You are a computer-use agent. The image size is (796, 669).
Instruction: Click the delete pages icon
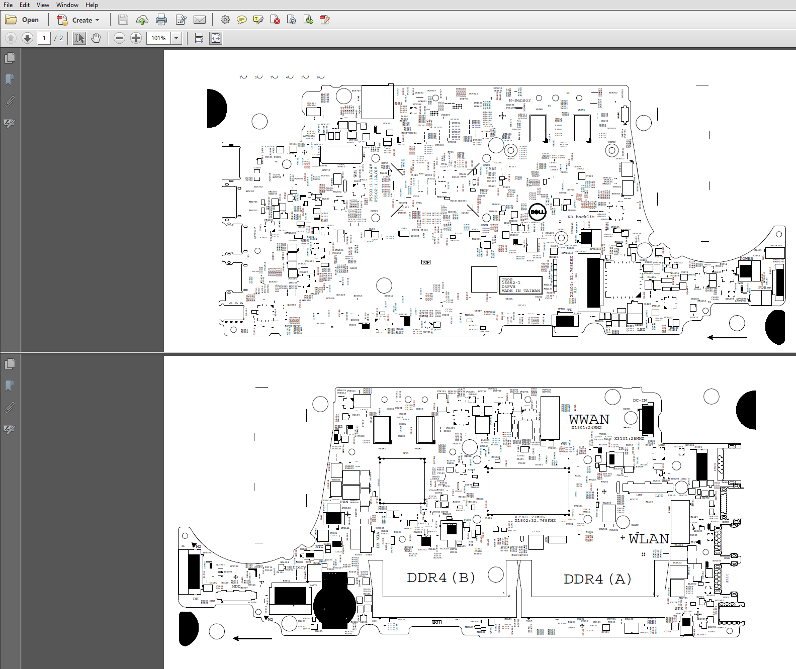tap(275, 20)
